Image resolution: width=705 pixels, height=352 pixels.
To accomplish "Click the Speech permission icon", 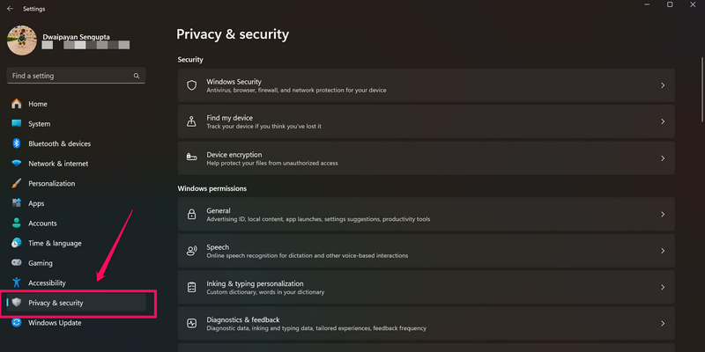I will coord(191,251).
